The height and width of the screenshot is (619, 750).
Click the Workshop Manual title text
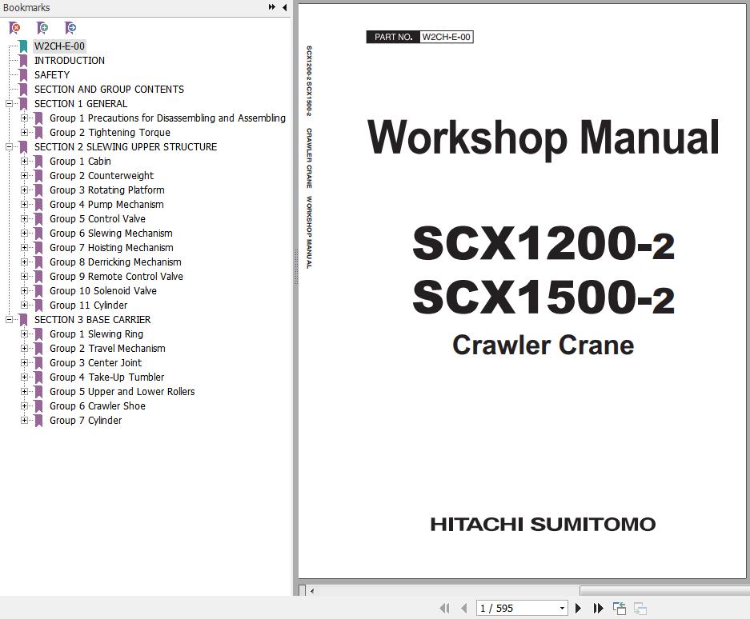(543, 138)
